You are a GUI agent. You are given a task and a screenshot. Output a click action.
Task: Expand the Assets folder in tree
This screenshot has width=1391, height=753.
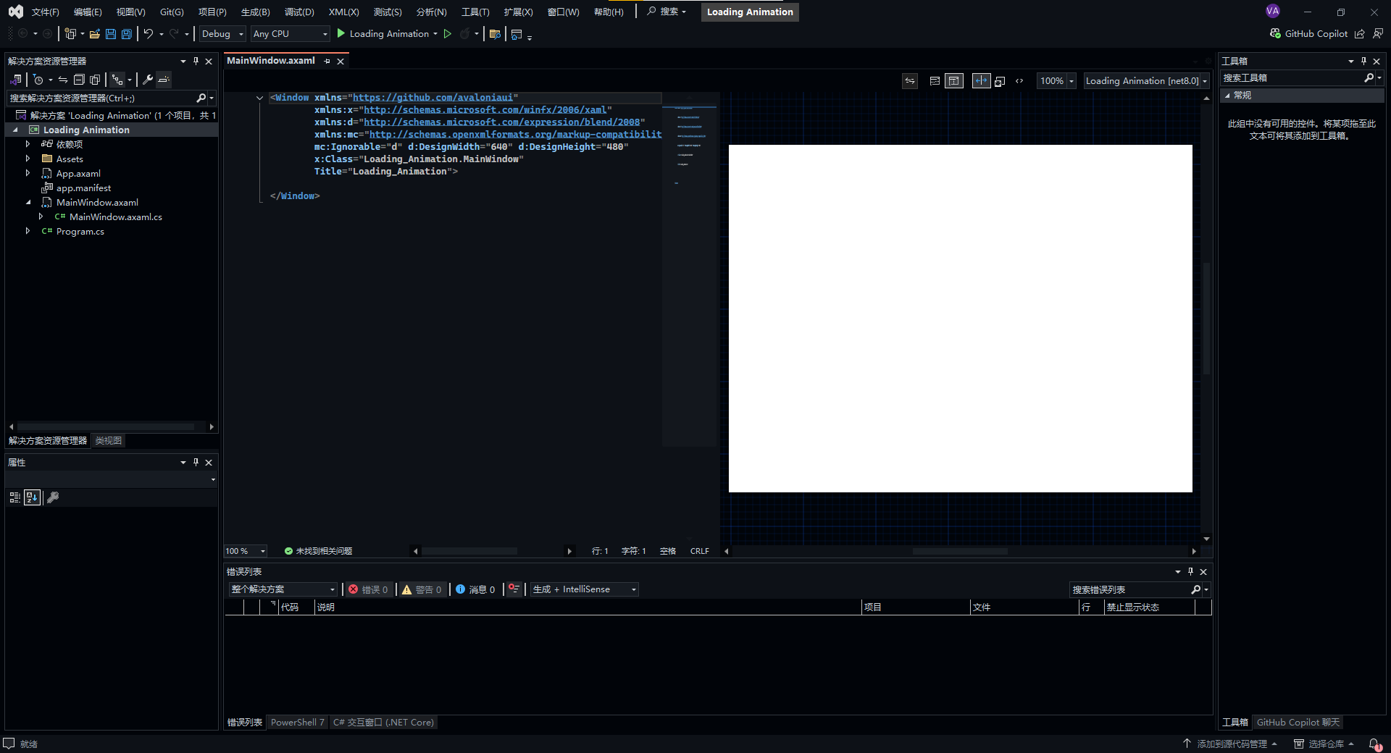coord(28,159)
